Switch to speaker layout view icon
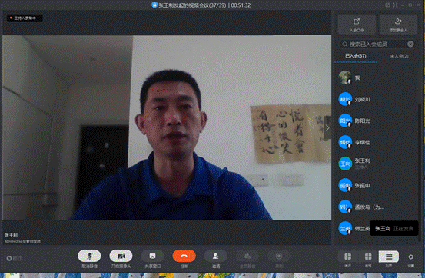This screenshot has height=278, width=425. 347,256
